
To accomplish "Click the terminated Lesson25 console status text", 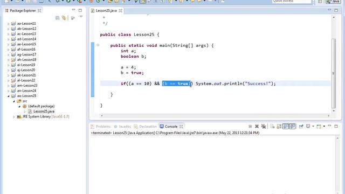I will (175, 133).
